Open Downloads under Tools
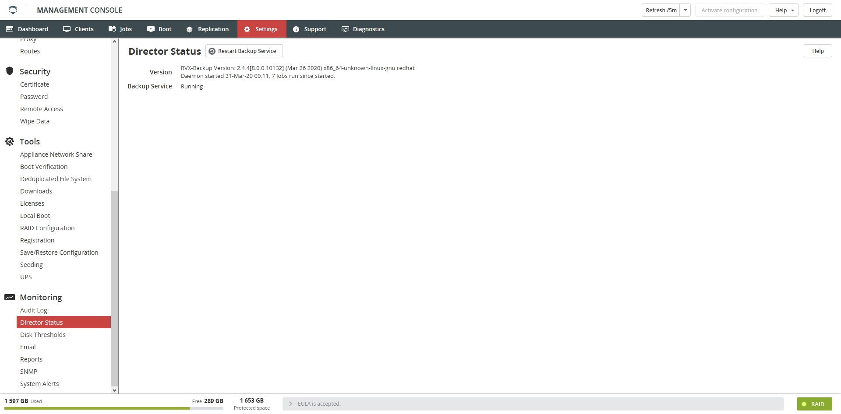The width and height of the screenshot is (841, 414). coord(36,191)
